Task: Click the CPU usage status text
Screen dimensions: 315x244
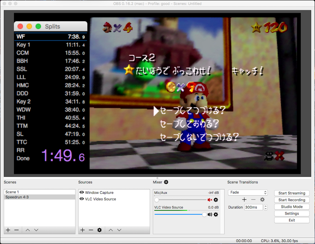Action: coord(279,241)
